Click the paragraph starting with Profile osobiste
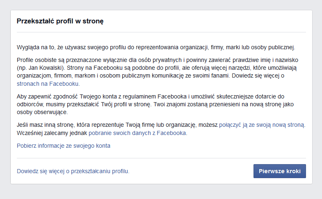 [158, 72]
